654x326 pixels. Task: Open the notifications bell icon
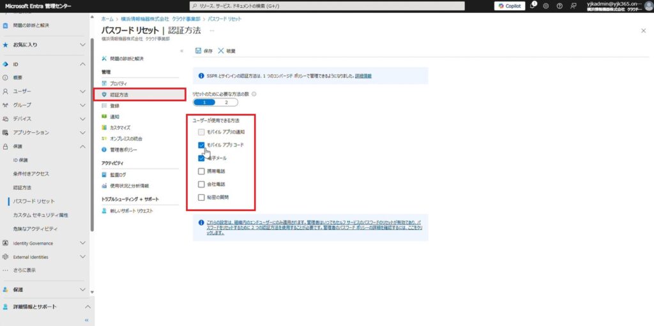[533, 6]
